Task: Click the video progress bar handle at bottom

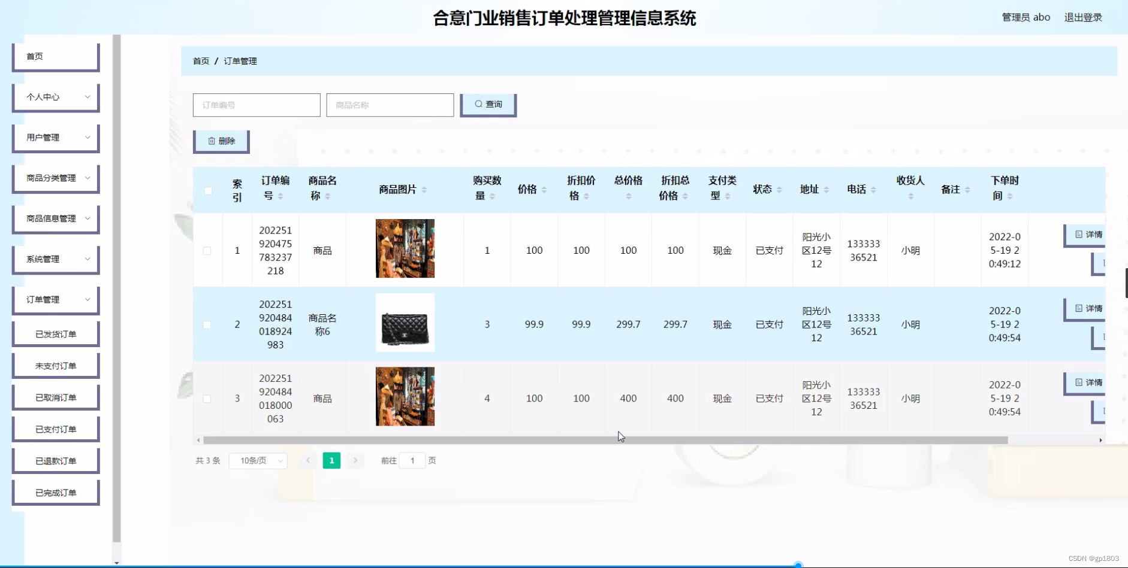Action: (798, 565)
